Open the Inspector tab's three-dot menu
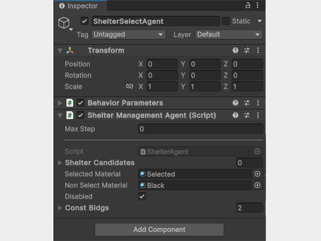 tap(257, 5)
